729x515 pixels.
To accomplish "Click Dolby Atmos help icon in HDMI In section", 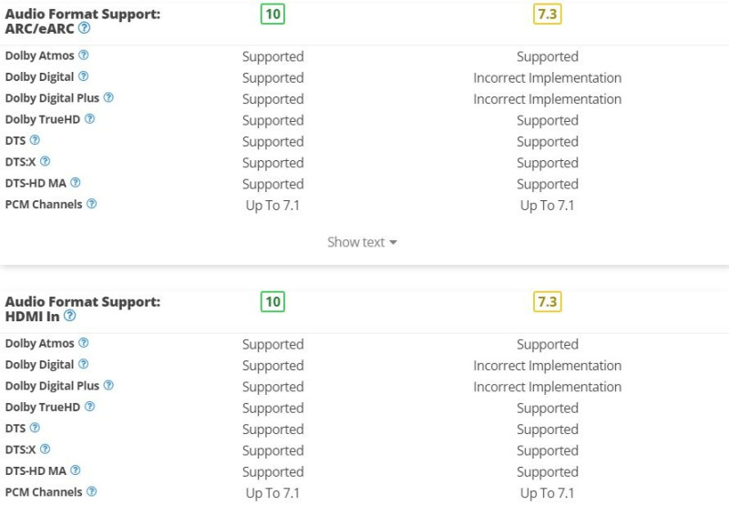I will coord(83,343).
